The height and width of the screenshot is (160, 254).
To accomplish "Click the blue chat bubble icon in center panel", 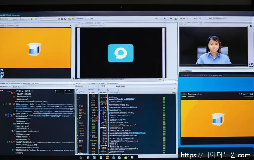I will pos(121,53).
